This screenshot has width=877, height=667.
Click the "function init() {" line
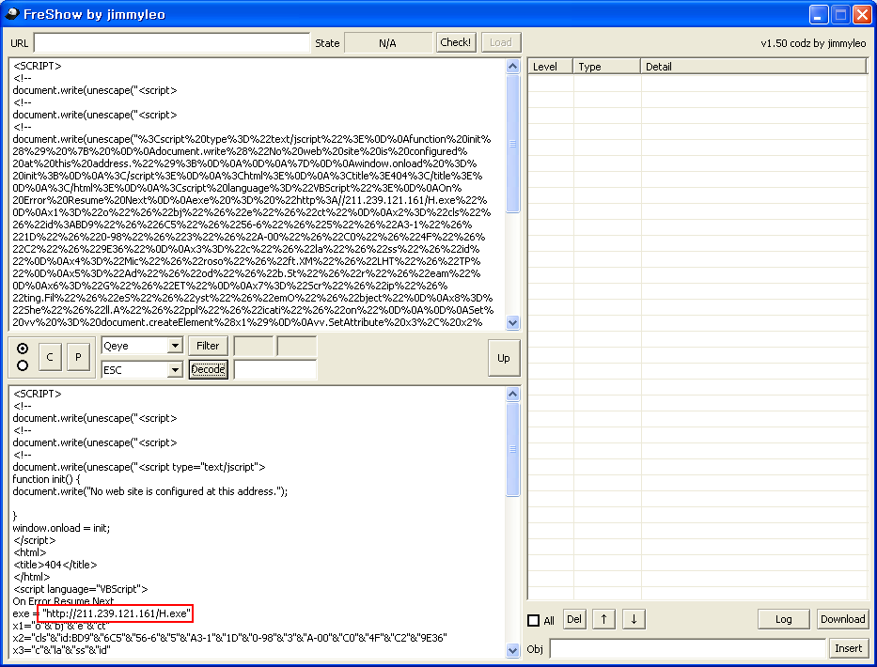tap(46, 479)
